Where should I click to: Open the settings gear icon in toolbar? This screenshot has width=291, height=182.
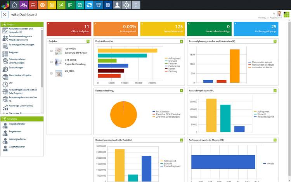tap(107, 5)
